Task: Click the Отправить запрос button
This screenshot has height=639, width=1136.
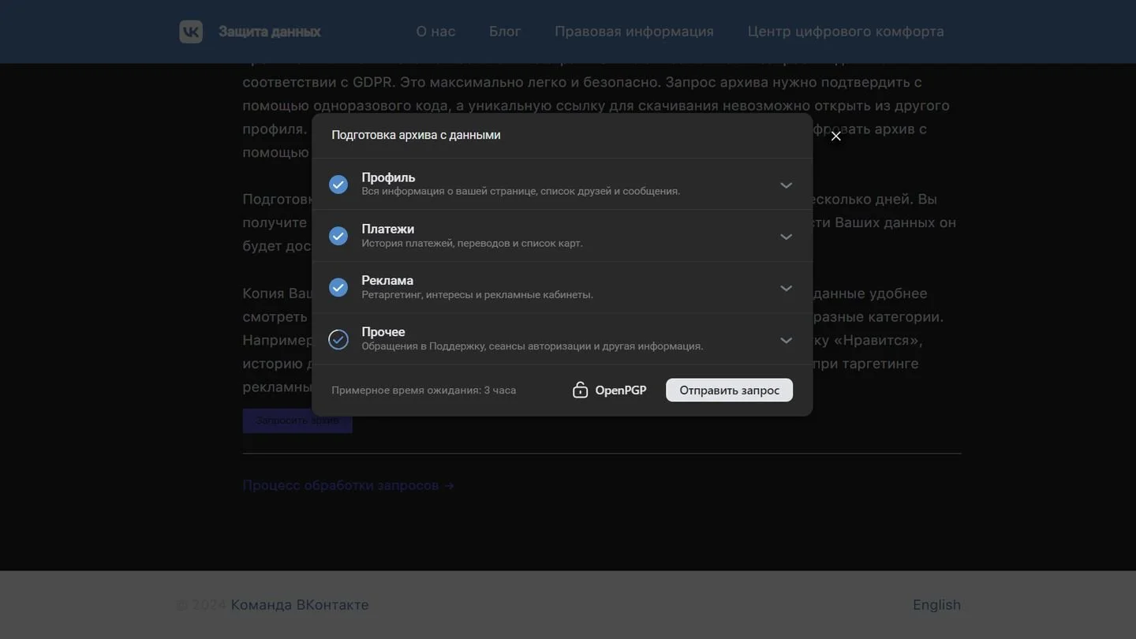Action: (729, 390)
